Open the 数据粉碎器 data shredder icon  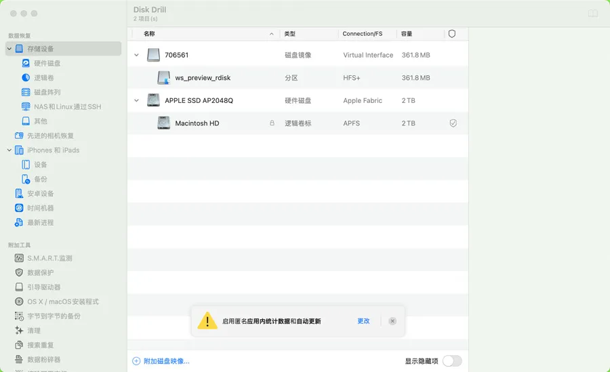point(20,359)
